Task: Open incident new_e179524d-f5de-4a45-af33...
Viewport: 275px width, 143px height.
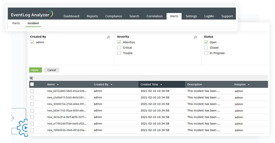Action: click(67, 124)
